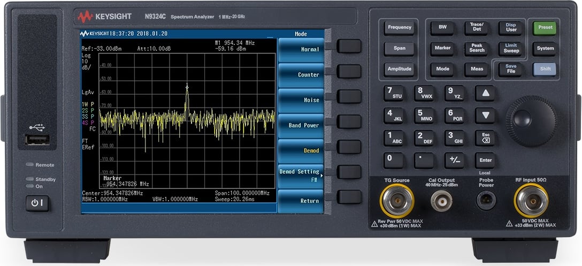This screenshot has height=266, width=582.
Task: Open System settings key
Action: coord(545,49)
